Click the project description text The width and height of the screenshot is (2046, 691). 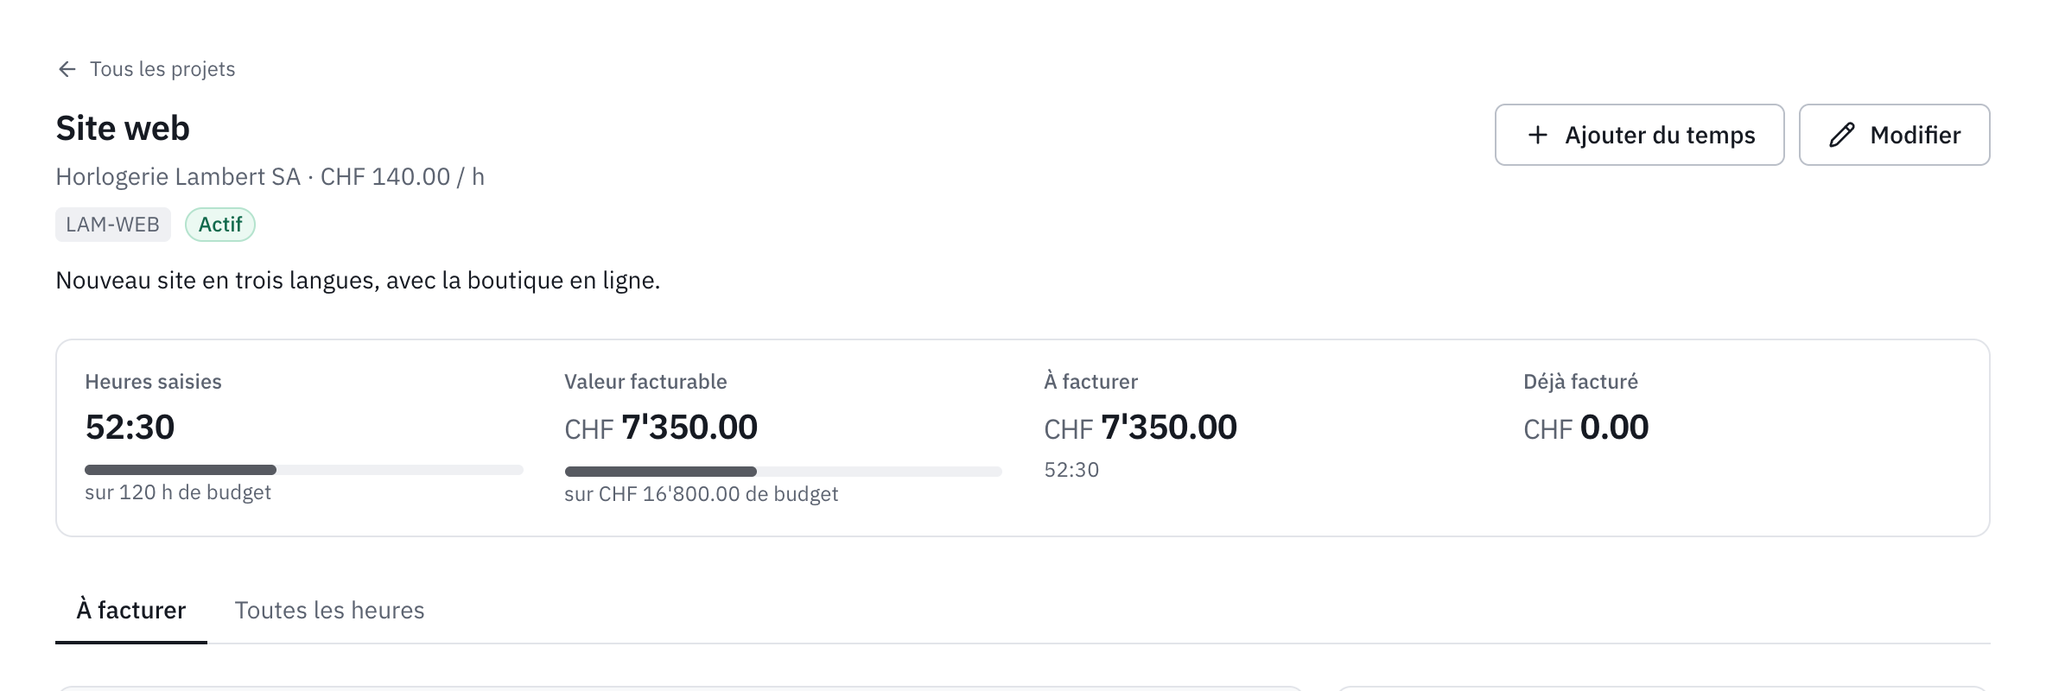click(x=358, y=281)
